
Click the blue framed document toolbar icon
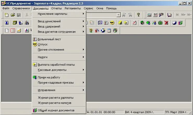coord(100,23)
